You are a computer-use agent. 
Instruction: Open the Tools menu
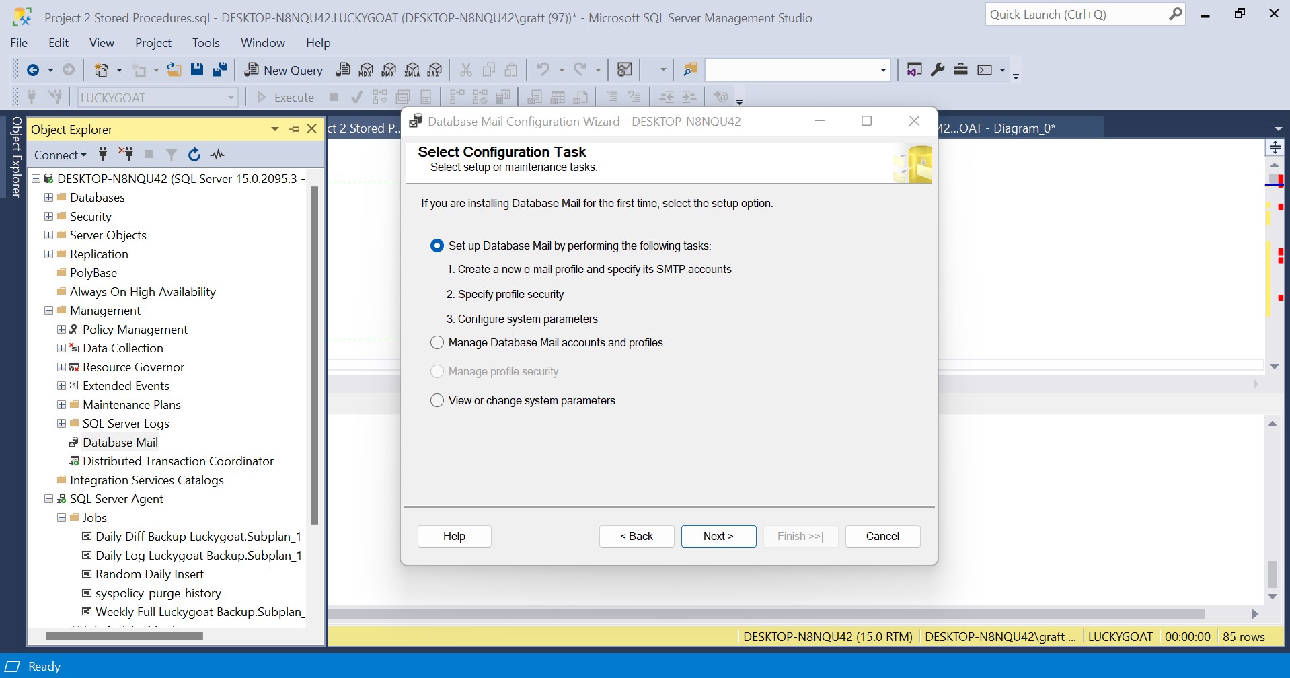tap(206, 42)
